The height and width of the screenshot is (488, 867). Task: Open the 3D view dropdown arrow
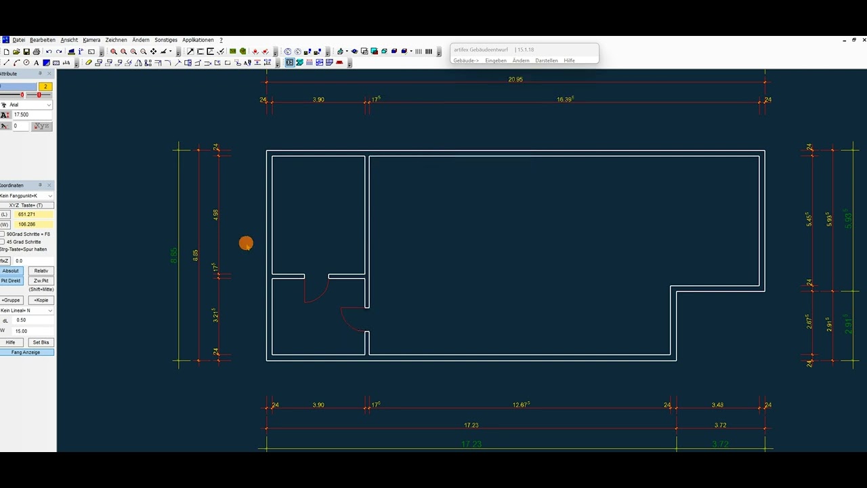tap(347, 52)
